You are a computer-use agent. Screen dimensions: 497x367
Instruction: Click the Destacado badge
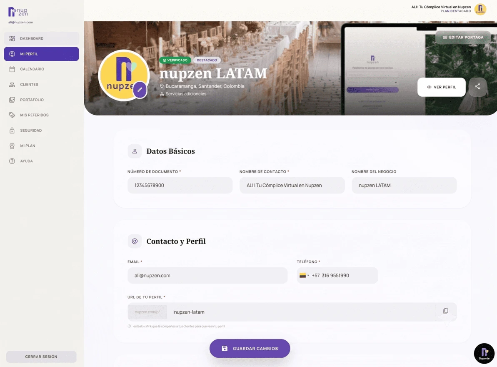click(207, 60)
